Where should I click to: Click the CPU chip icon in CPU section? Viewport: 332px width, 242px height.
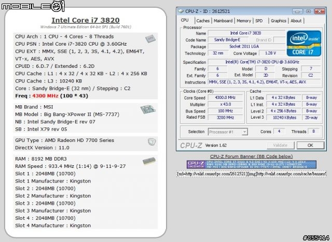[x=150, y=38]
